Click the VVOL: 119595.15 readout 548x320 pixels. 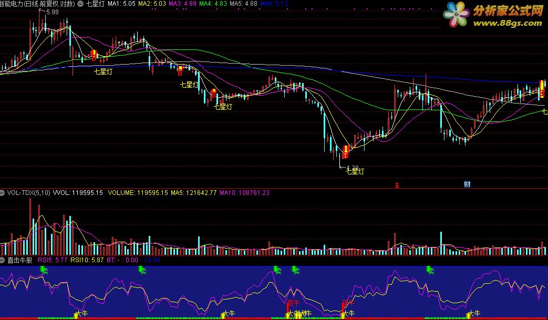[78, 192]
